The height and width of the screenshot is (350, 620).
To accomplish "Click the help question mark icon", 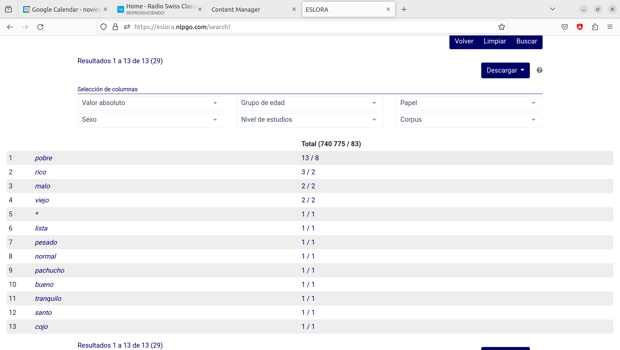I will (539, 70).
